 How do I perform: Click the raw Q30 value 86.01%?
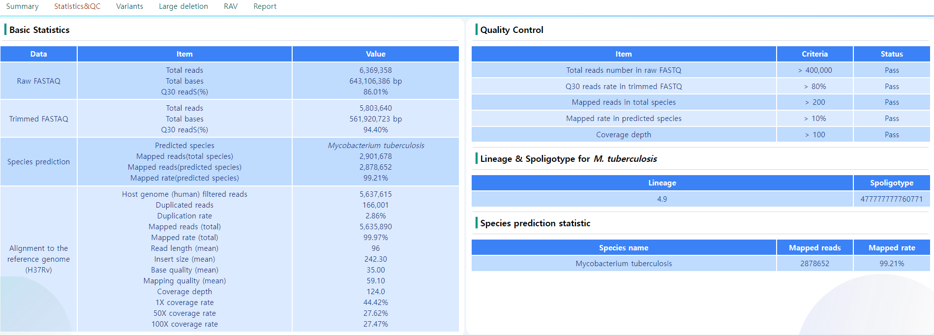(376, 92)
